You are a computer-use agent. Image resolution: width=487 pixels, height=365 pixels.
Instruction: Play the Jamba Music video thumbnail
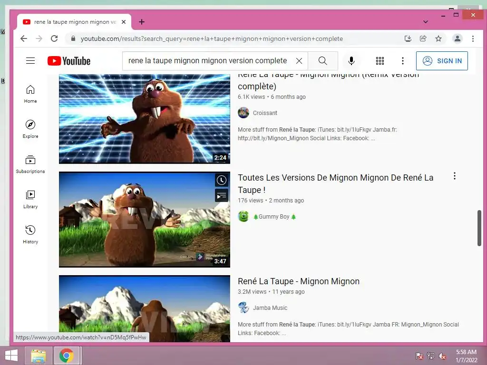coord(145,308)
